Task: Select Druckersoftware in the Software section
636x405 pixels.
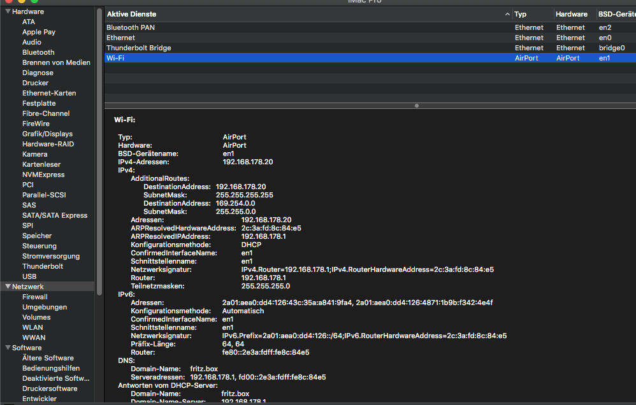Action: tap(50, 388)
